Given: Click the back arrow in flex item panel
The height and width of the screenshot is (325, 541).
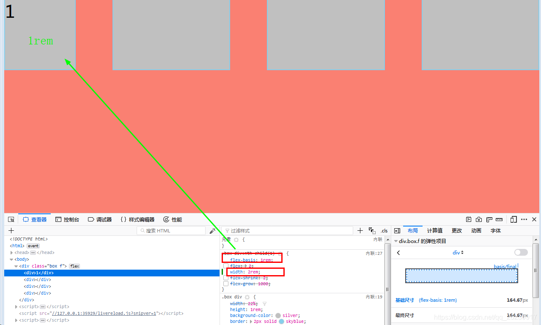Looking at the screenshot, I should coord(398,253).
